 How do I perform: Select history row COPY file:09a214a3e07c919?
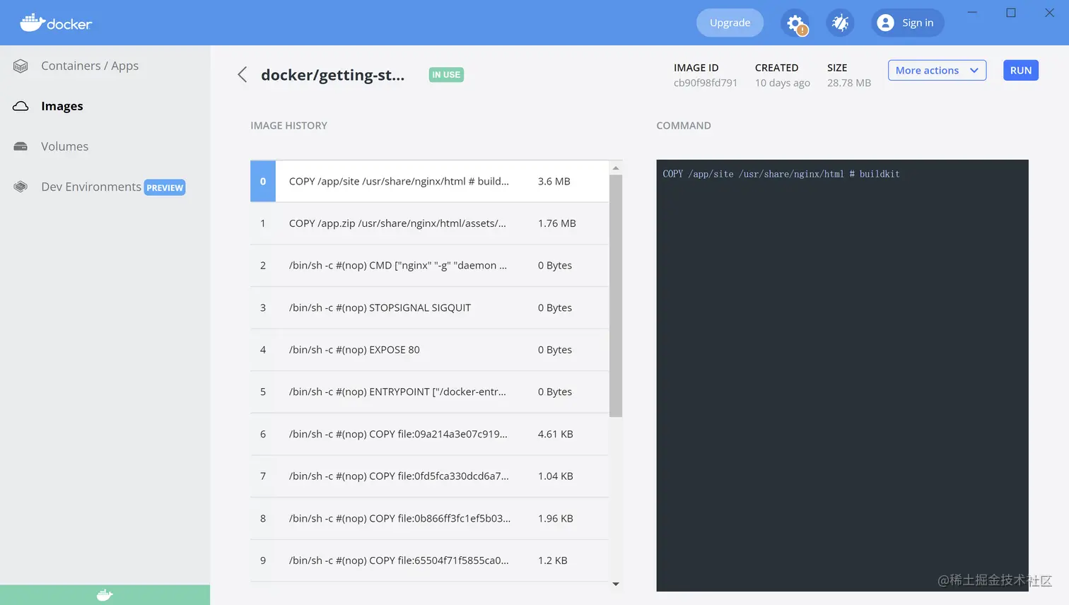(429, 434)
